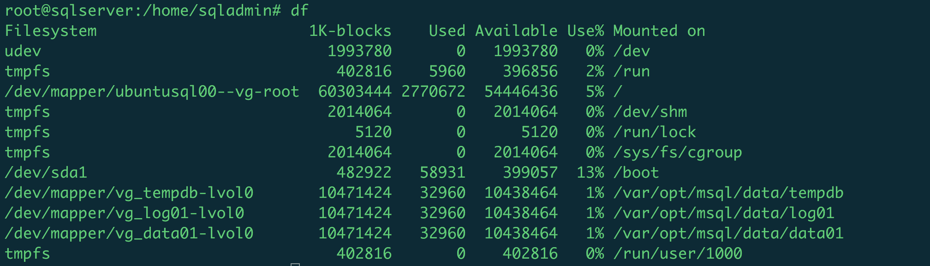Click the /sys/fs/cgroup mount path
Screen dimensions: 930x266
coord(678,152)
